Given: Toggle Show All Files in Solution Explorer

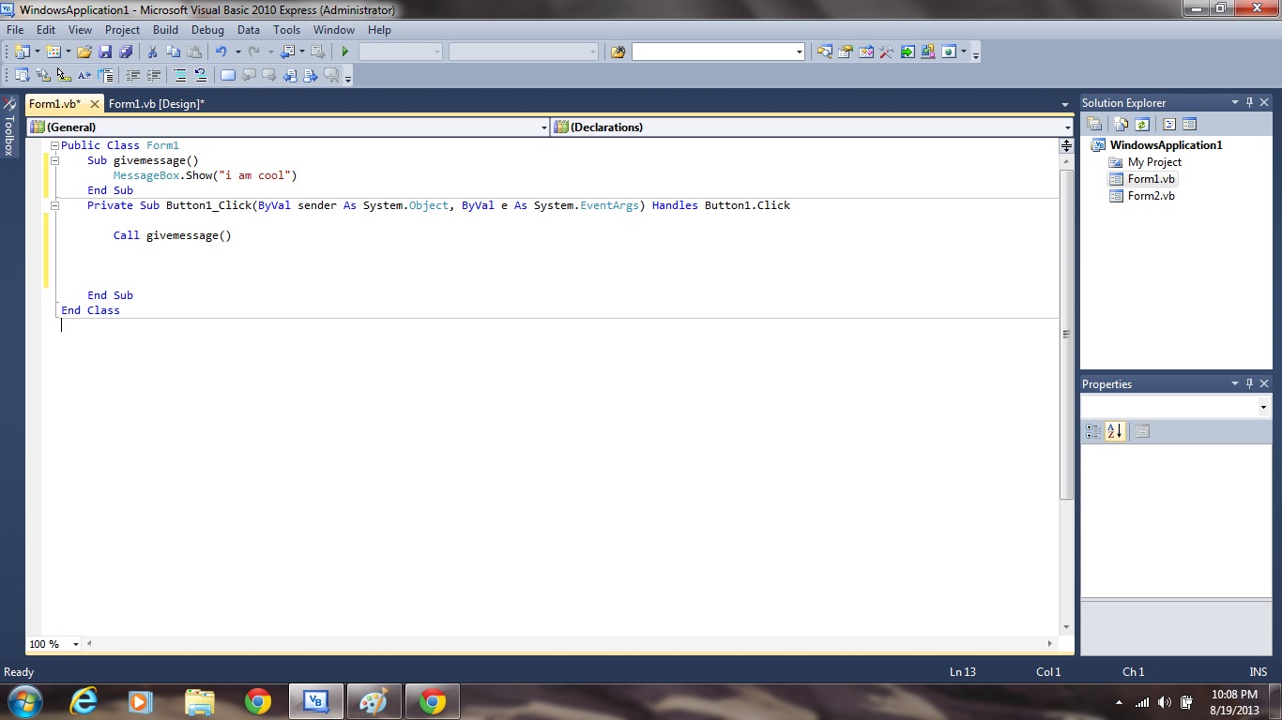Looking at the screenshot, I should (1121, 123).
